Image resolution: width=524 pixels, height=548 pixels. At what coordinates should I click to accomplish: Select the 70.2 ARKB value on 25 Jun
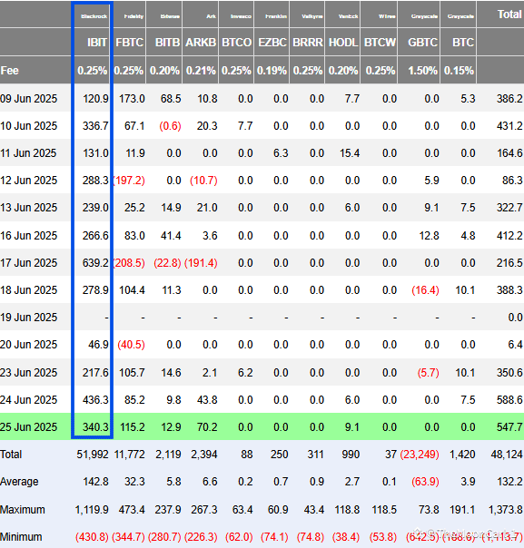pyautogui.click(x=207, y=427)
